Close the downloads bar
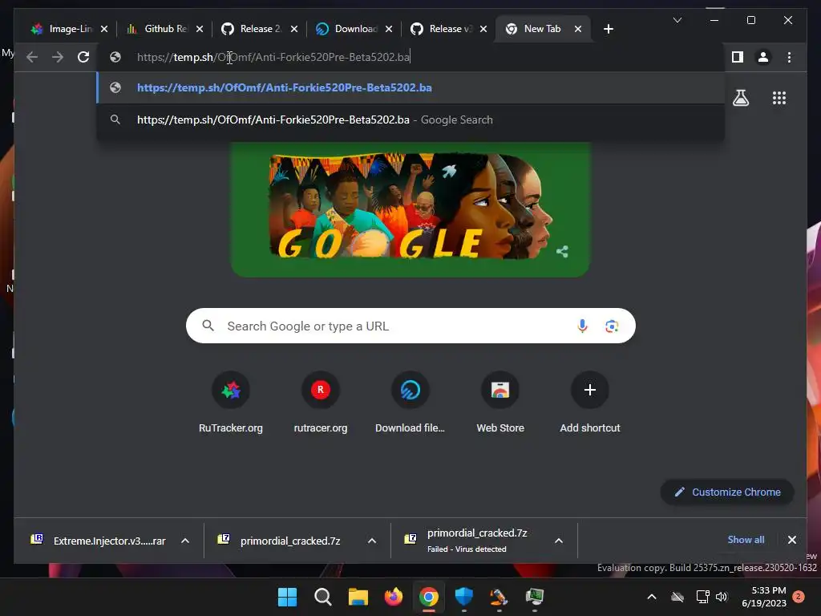This screenshot has height=616, width=821. [x=791, y=540]
